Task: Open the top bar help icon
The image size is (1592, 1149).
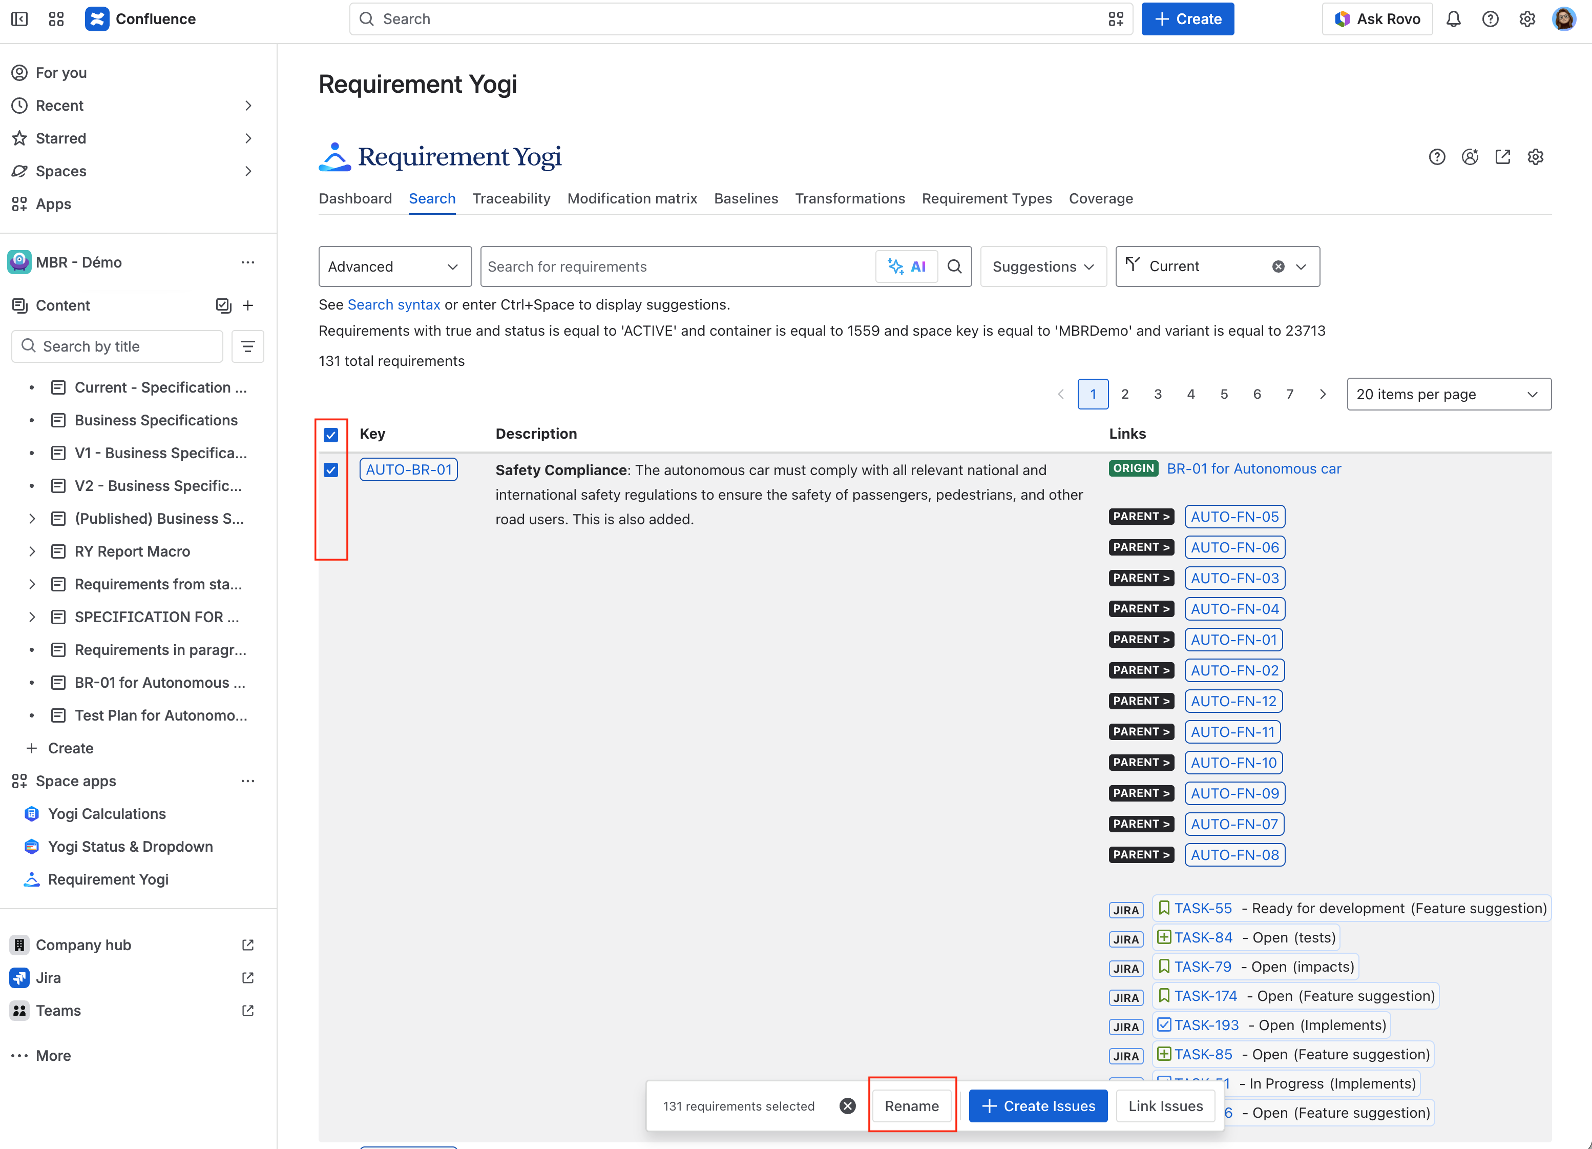Action: click(1490, 19)
